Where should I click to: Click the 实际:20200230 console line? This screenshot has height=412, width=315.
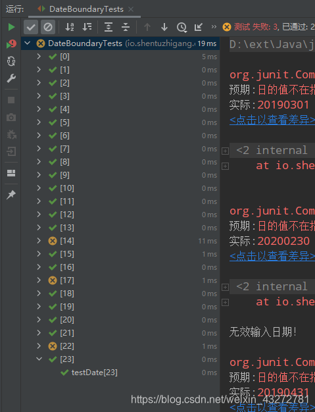point(270,241)
